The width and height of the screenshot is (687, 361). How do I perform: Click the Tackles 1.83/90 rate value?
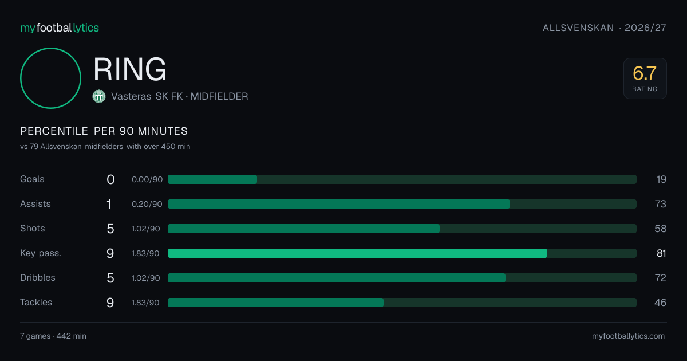pos(145,303)
